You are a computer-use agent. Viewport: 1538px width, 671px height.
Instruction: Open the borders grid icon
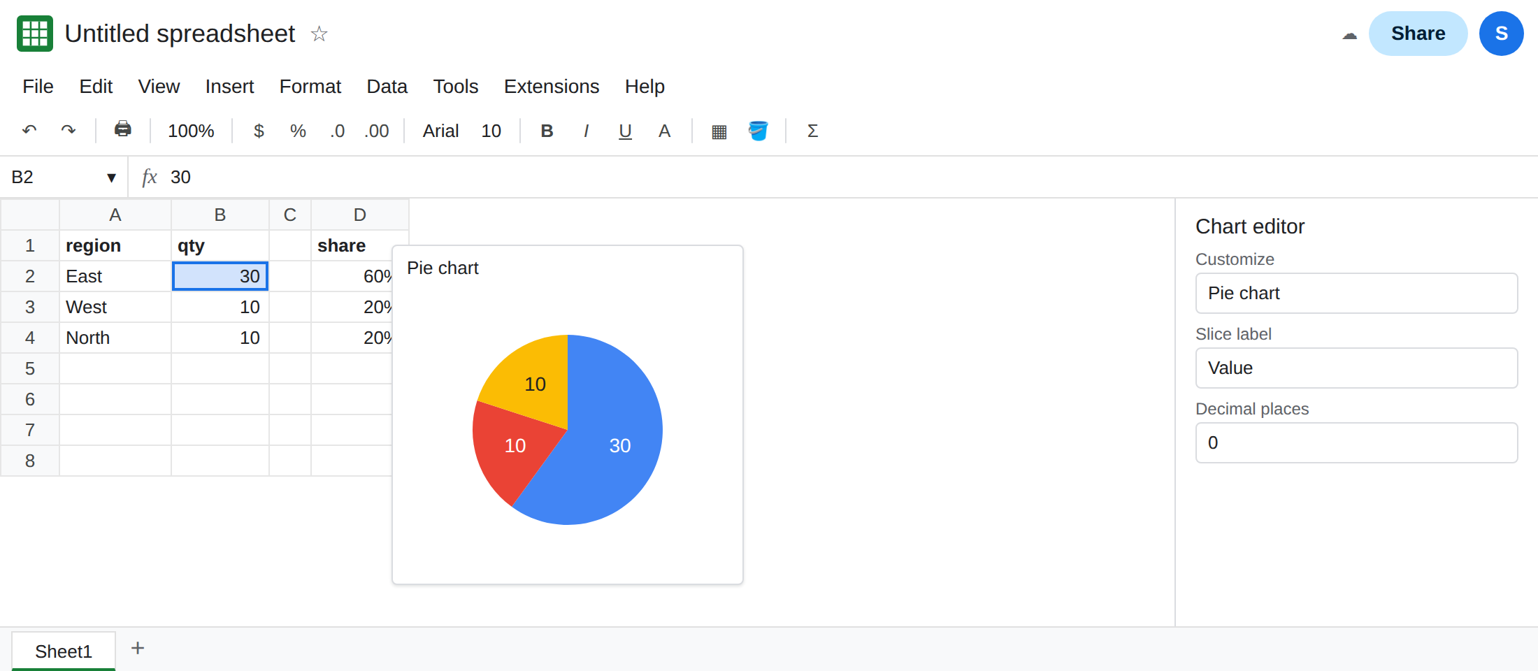[719, 131]
